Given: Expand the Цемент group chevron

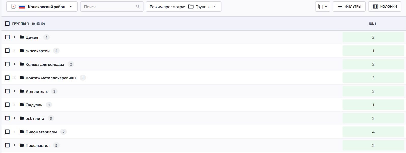Looking at the screenshot, I should 15,37.
